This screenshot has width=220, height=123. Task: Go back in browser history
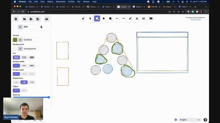coord(14,12)
